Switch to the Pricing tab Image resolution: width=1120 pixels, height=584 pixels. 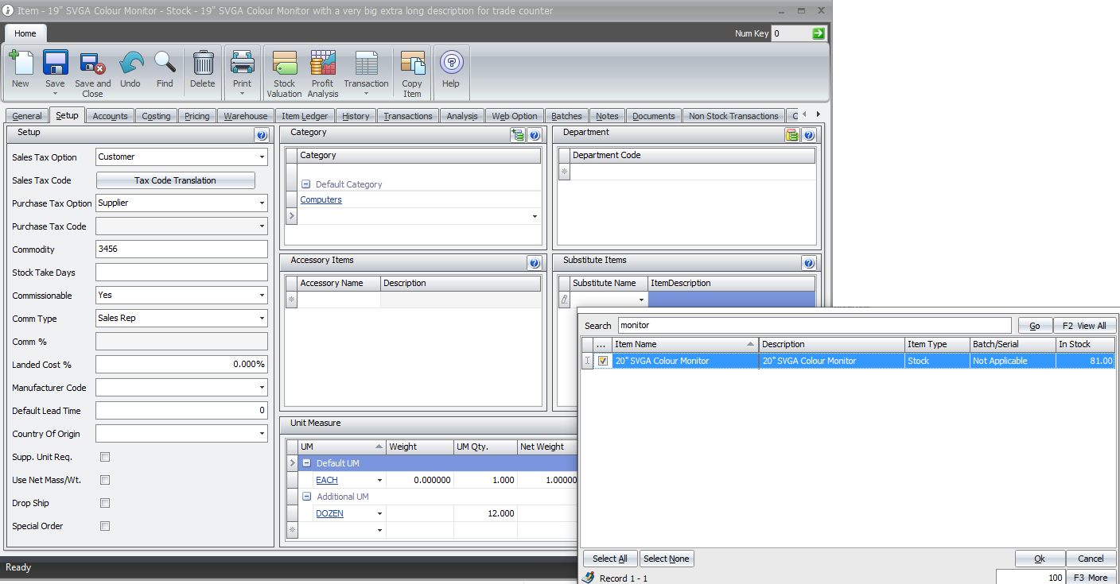196,116
